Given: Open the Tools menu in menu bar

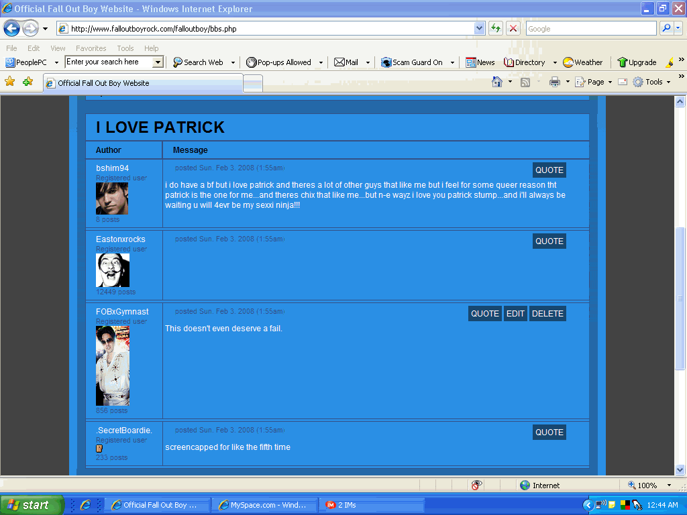Looking at the screenshot, I should (x=125, y=48).
